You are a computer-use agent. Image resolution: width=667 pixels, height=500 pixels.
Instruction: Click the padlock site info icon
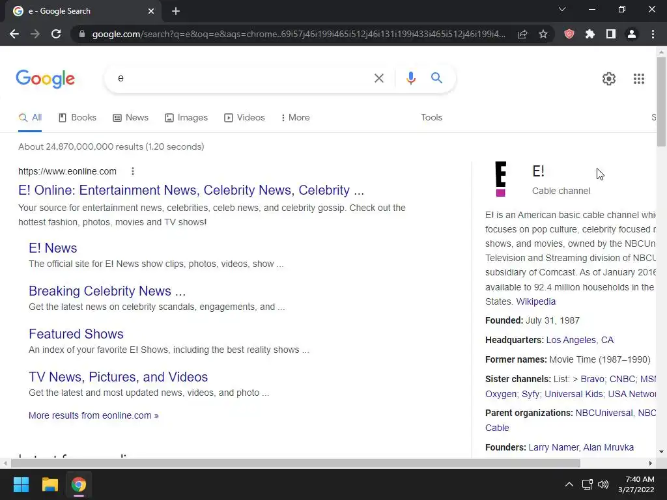tap(82, 34)
